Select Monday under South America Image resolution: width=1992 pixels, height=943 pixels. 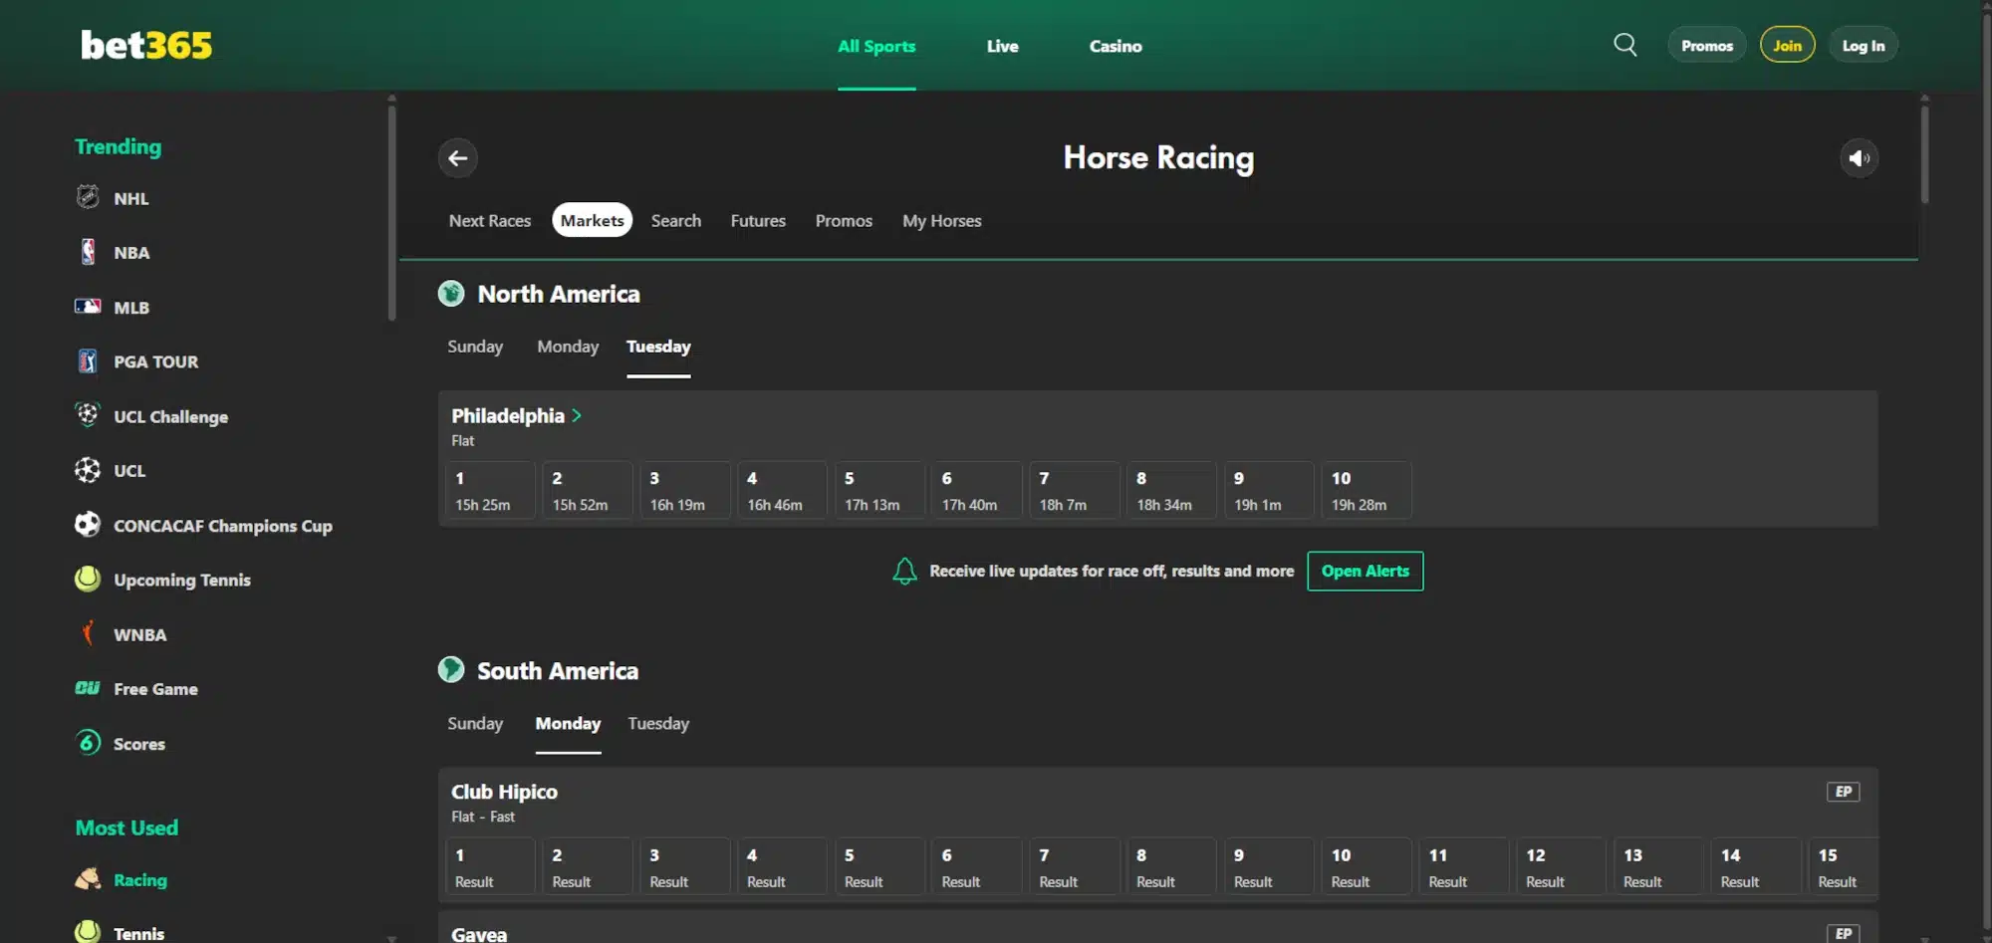568,723
